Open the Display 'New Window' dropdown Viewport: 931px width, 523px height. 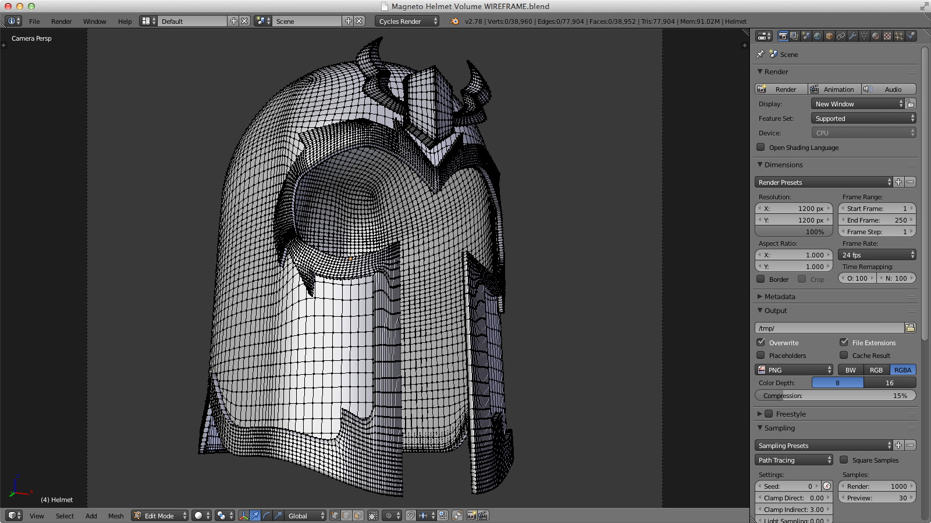point(858,103)
